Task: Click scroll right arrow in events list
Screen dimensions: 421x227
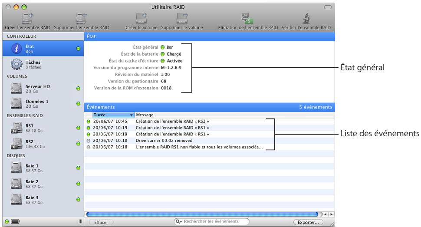Action: coord(332,214)
